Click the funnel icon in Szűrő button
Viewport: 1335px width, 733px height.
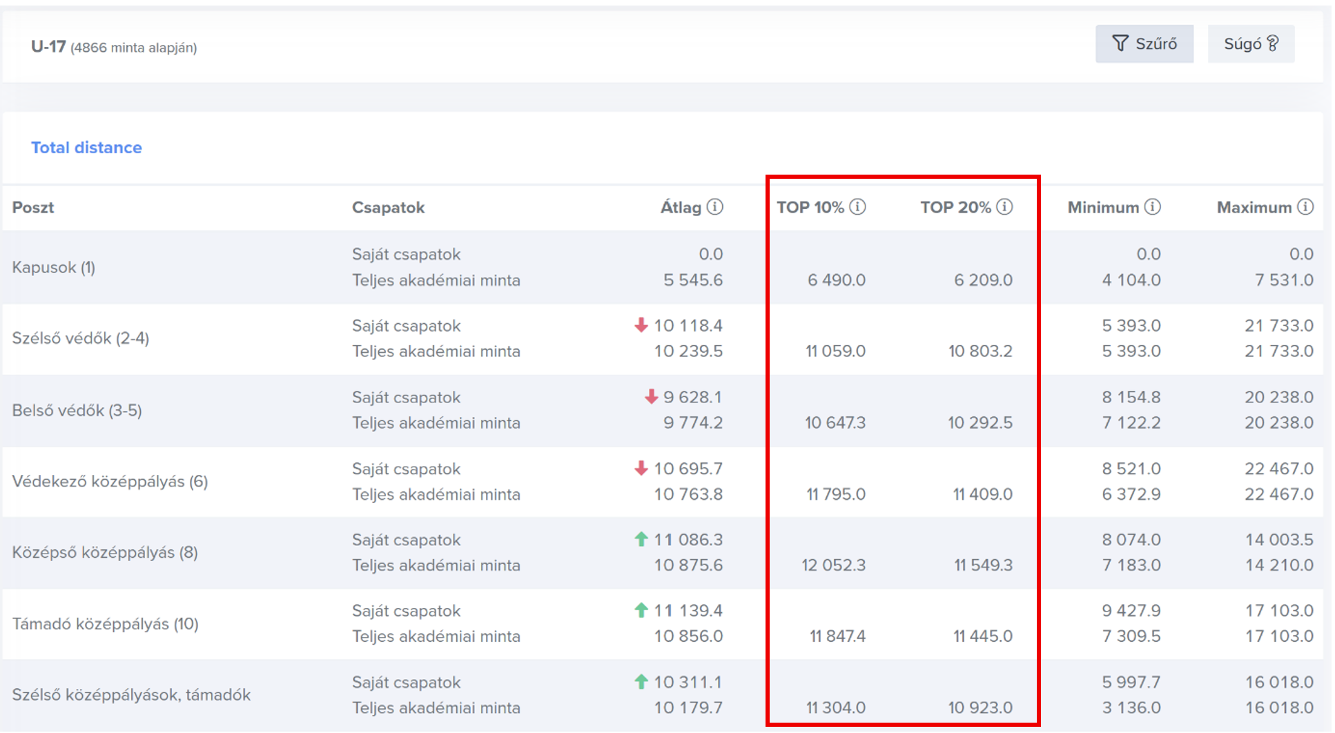coord(1120,43)
